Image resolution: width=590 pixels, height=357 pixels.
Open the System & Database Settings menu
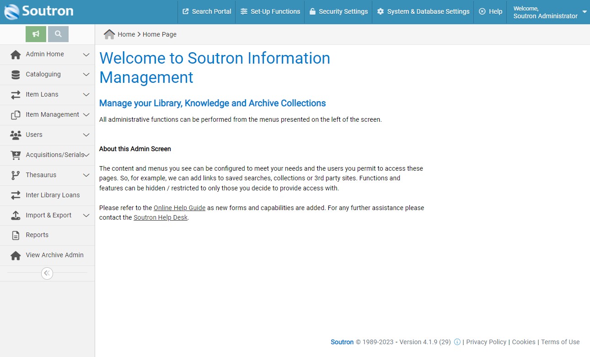click(422, 12)
